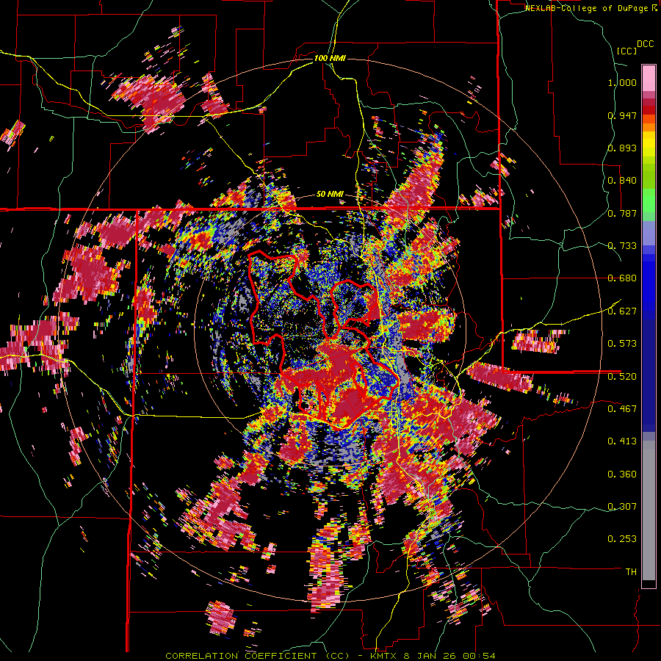Select the 0.573 scale value
This screenshot has width=661, height=661.
[622, 344]
